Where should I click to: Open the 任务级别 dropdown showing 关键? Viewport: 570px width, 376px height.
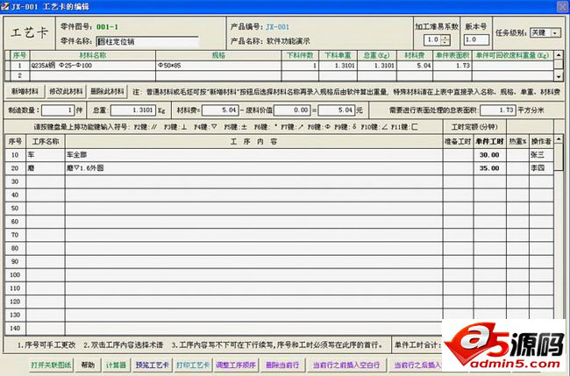[555, 33]
